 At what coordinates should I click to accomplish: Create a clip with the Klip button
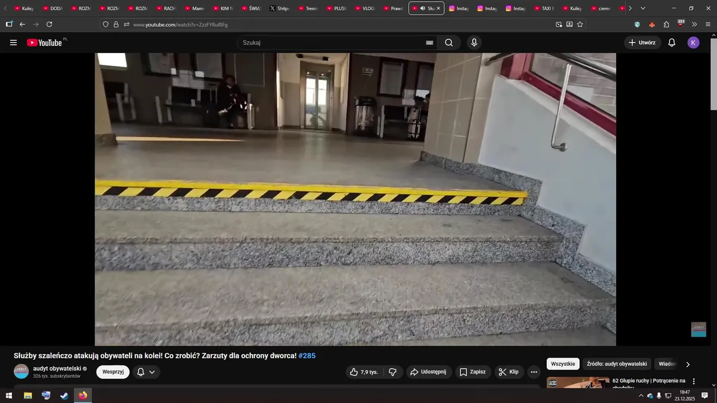pos(509,372)
